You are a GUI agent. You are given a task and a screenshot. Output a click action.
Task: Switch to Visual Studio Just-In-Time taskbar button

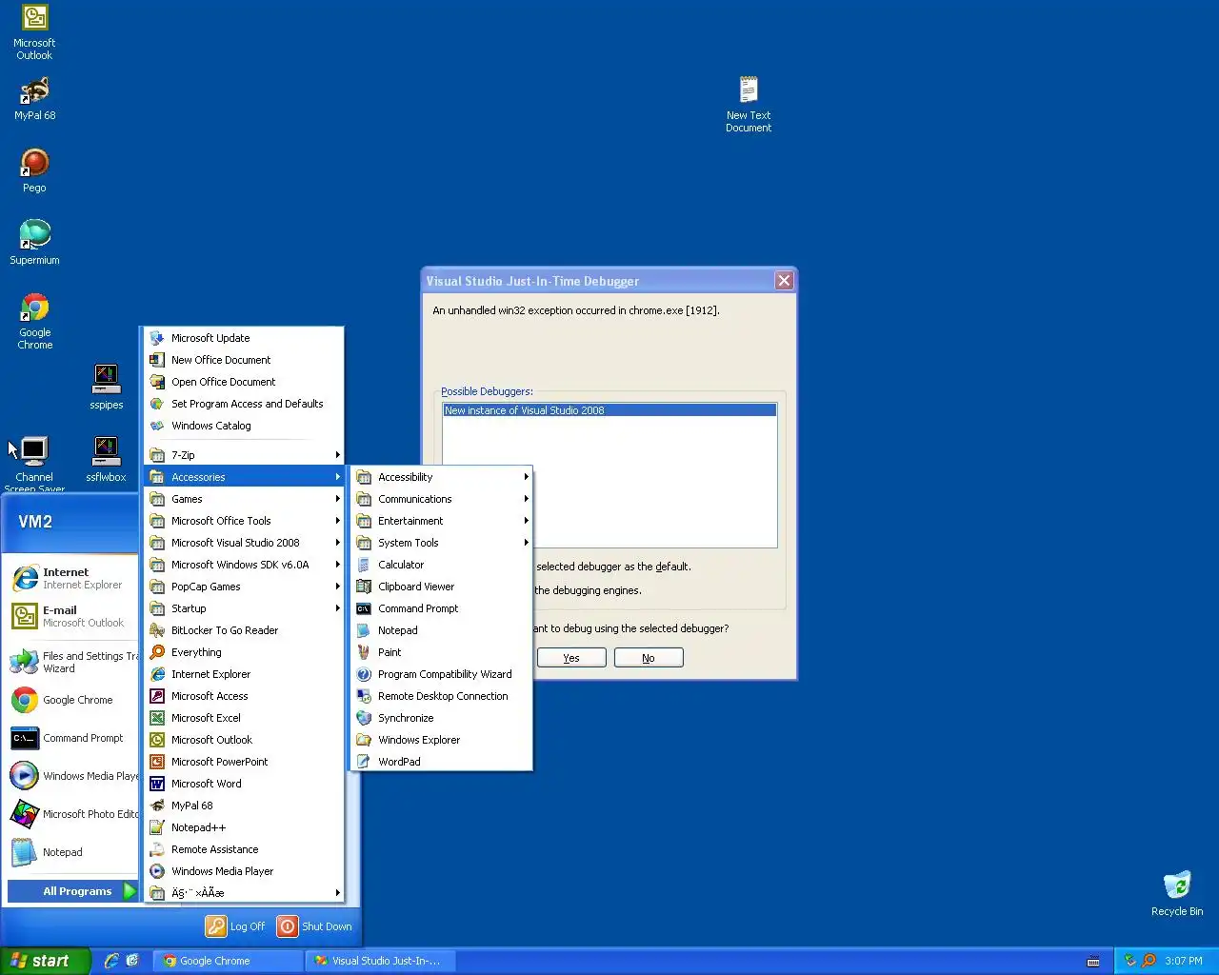[380, 961]
